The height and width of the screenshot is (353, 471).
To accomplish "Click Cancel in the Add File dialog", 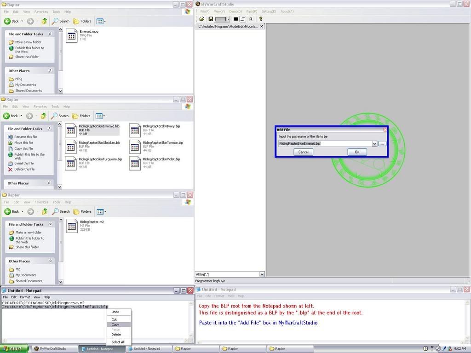I will tap(304, 152).
